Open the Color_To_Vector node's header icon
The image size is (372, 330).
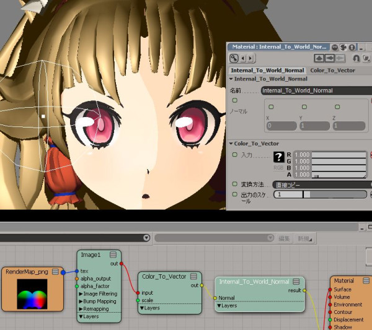[195, 277]
